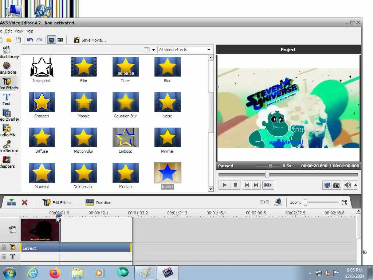Screen dimensions: 373x280
Task: Stop the project preview
Action: (236, 185)
